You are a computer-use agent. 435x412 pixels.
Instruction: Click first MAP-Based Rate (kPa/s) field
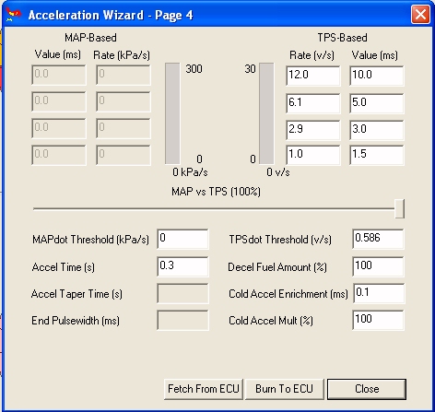coord(123,75)
